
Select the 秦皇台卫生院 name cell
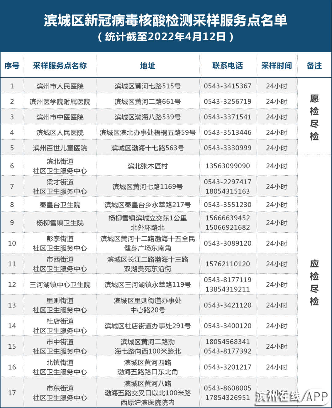(60, 205)
